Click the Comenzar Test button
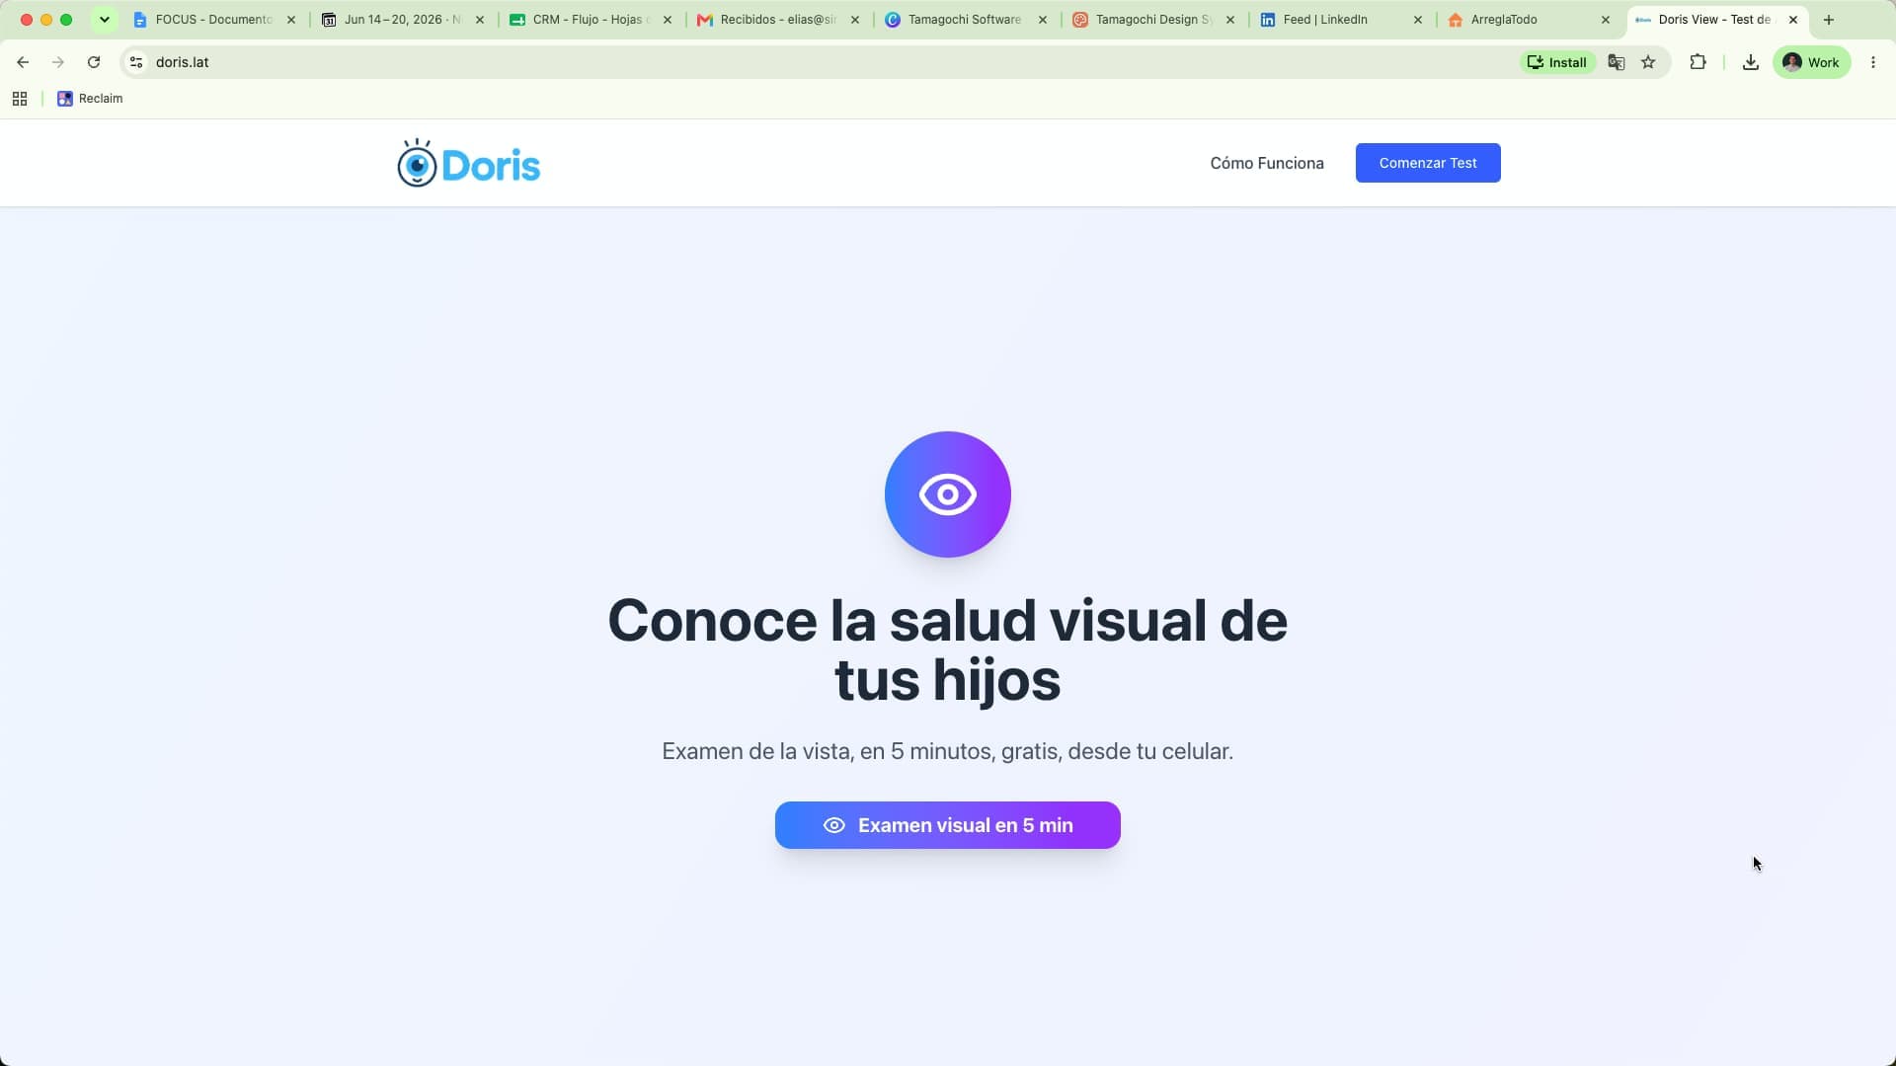The image size is (1896, 1066). tap(1428, 163)
